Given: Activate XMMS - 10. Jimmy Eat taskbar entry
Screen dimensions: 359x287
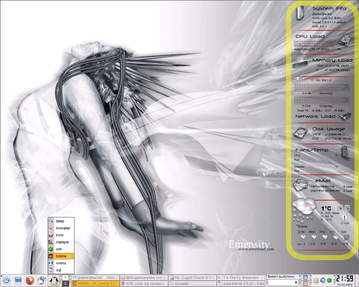Looking at the screenshot, I should 95,283.
